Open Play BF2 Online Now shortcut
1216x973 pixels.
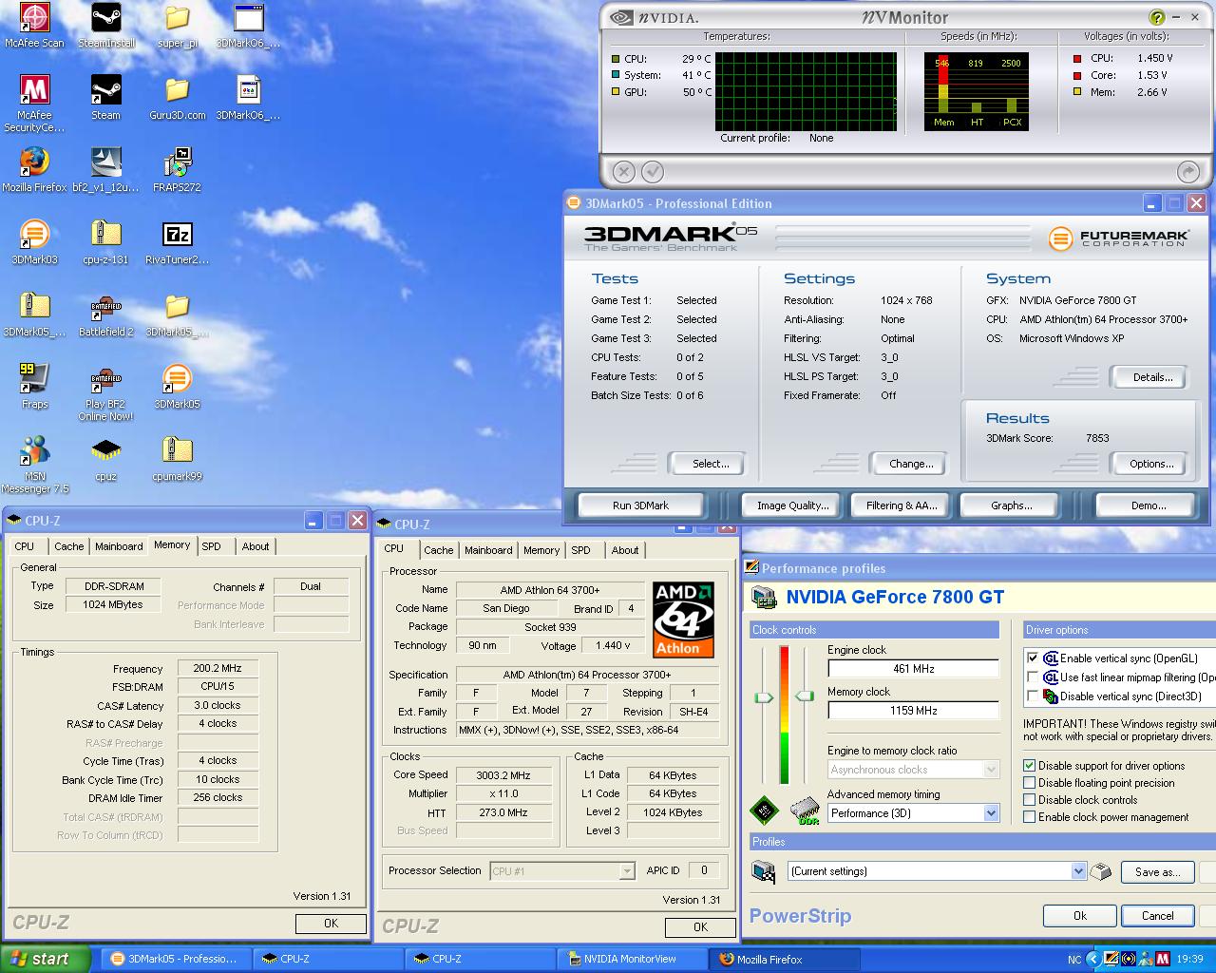click(x=105, y=392)
